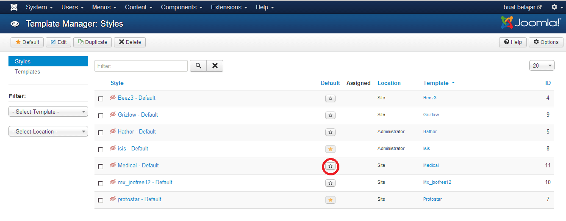Sort by the Default column header
Image resolution: width=566 pixels, height=221 pixels.
(x=330, y=83)
